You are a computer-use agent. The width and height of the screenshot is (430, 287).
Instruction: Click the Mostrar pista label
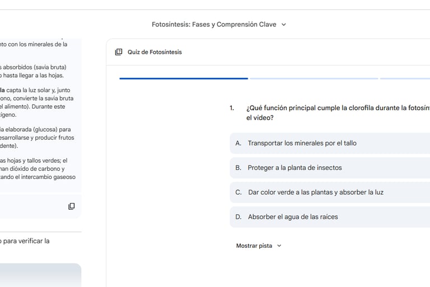(254, 246)
